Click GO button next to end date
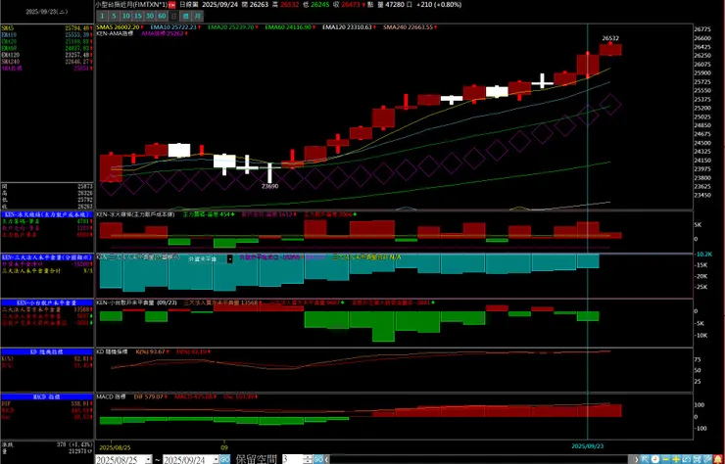 click(224, 460)
